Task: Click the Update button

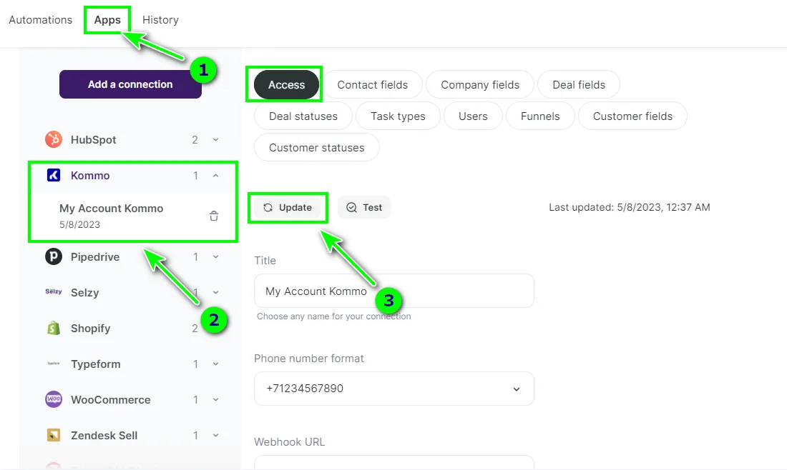Action: pos(288,207)
